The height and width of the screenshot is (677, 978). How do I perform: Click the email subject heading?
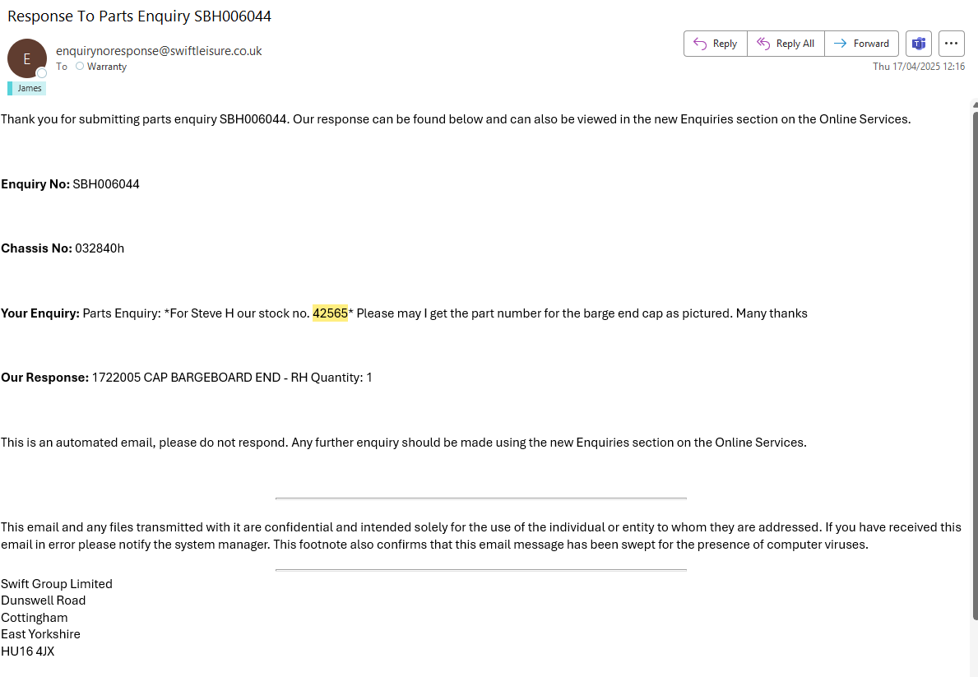139,16
